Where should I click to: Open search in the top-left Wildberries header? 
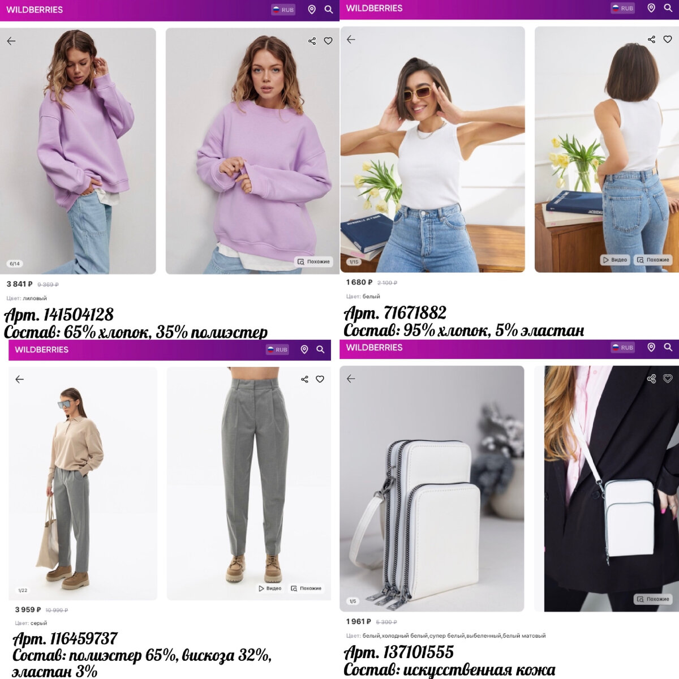329,10
